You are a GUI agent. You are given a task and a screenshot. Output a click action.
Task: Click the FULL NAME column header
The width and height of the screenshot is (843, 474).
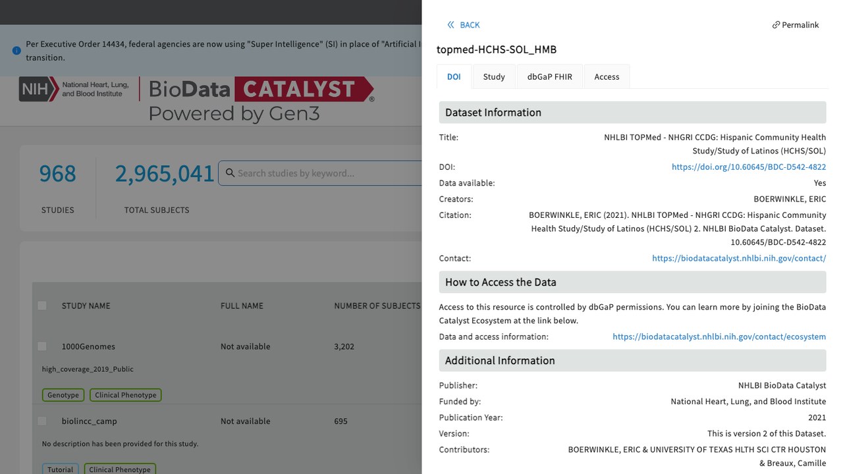tap(242, 306)
